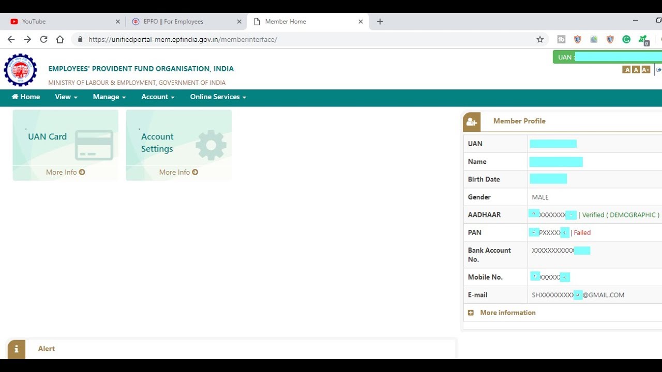
Task: Close the YouTube tab
Action: coord(117,22)
